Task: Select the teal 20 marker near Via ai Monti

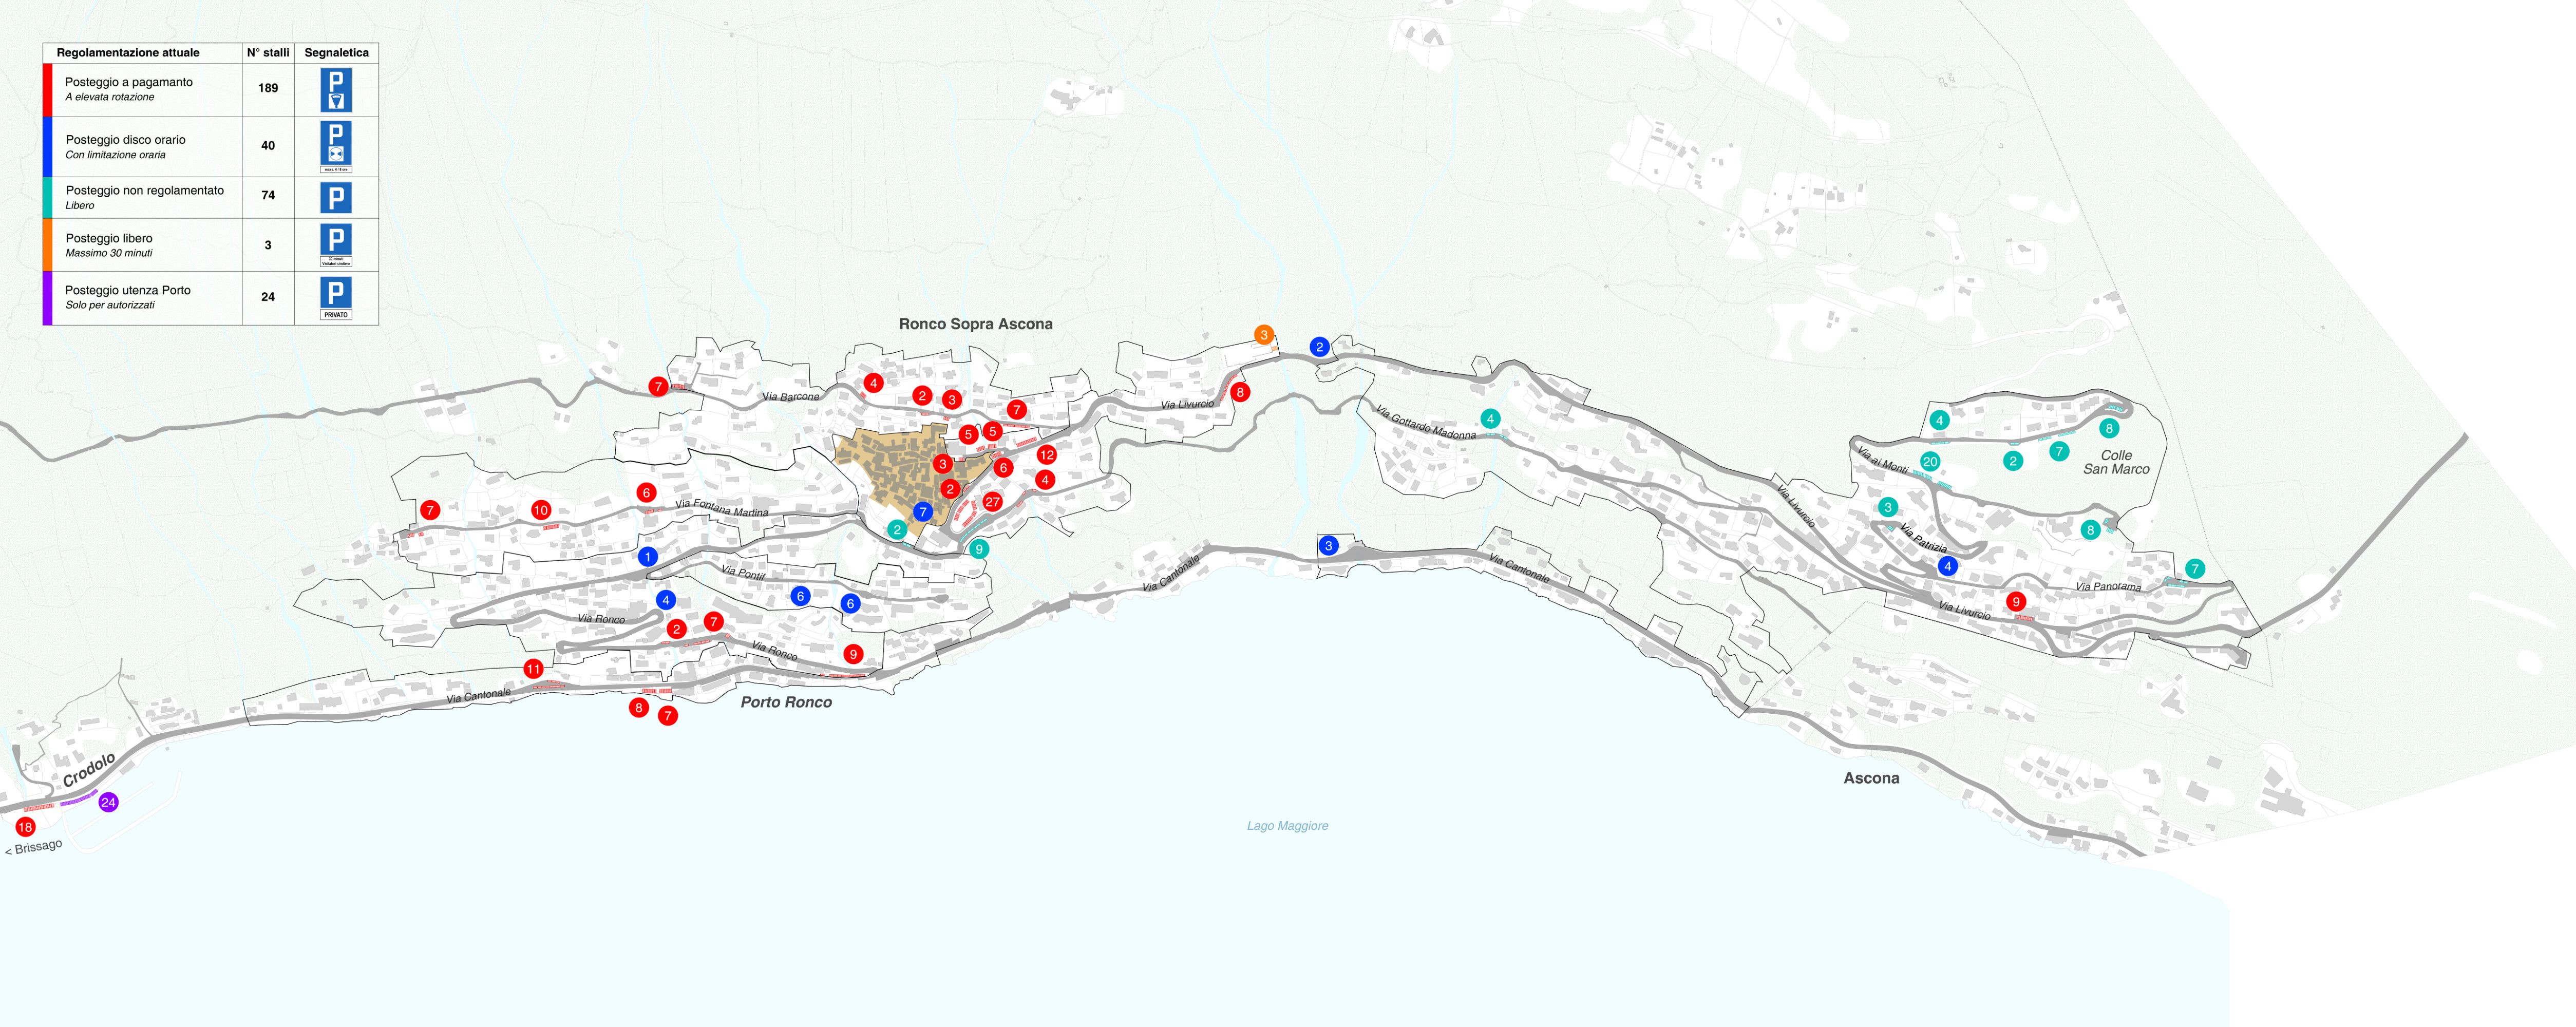Action: tap(1930, 462)
